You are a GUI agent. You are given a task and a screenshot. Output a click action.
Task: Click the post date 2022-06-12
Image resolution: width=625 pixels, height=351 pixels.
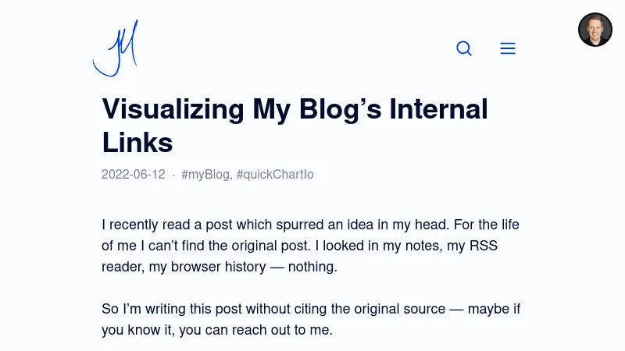[134, 175]
